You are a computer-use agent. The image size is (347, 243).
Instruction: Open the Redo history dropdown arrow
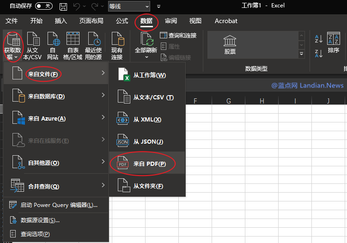tap(102, 6)
